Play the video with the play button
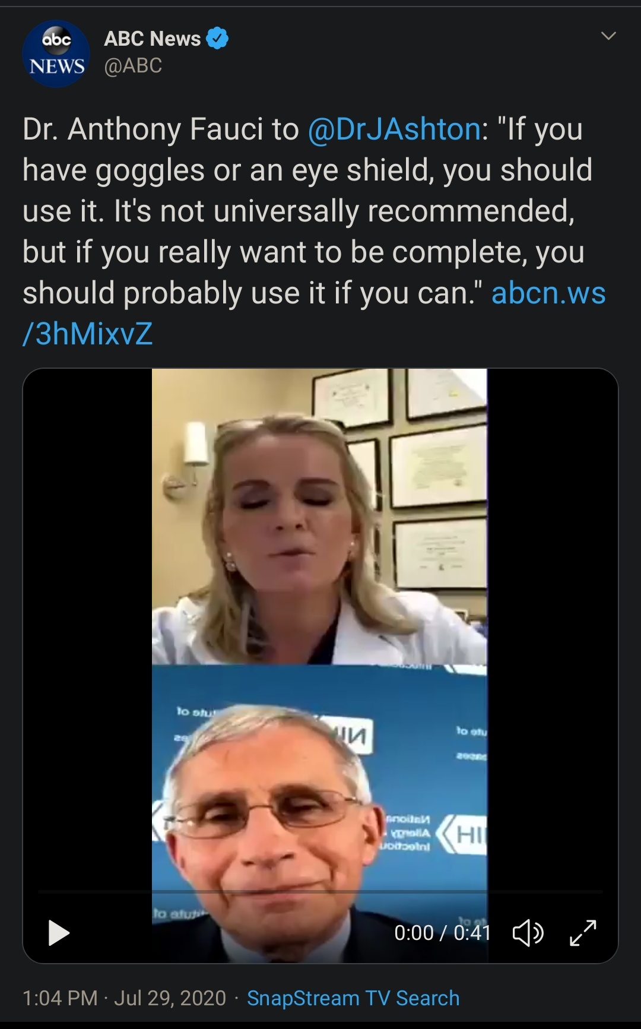 pos(58,932)
